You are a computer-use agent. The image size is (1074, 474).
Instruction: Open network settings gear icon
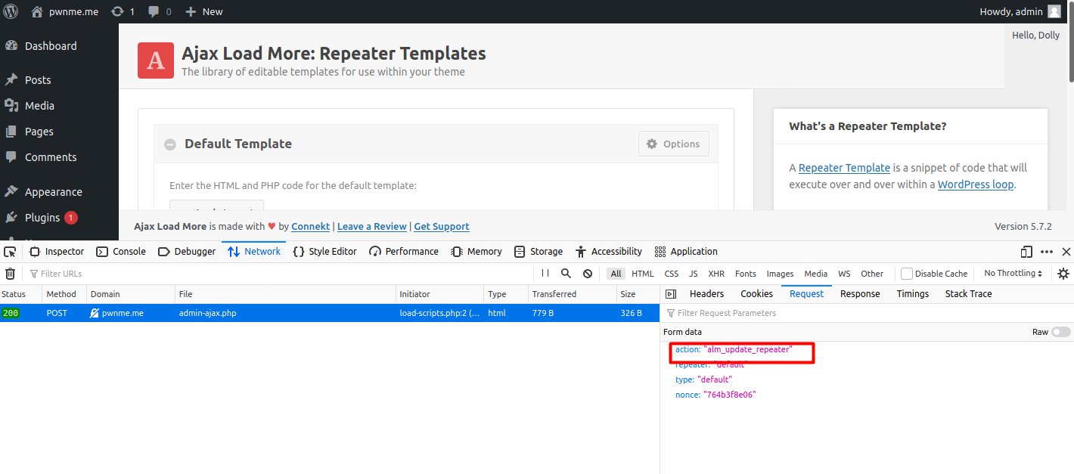coord(1063,274)
